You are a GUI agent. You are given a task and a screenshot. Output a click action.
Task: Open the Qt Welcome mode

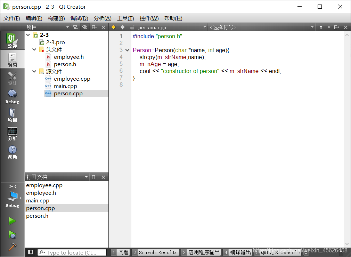coord(12,40)
